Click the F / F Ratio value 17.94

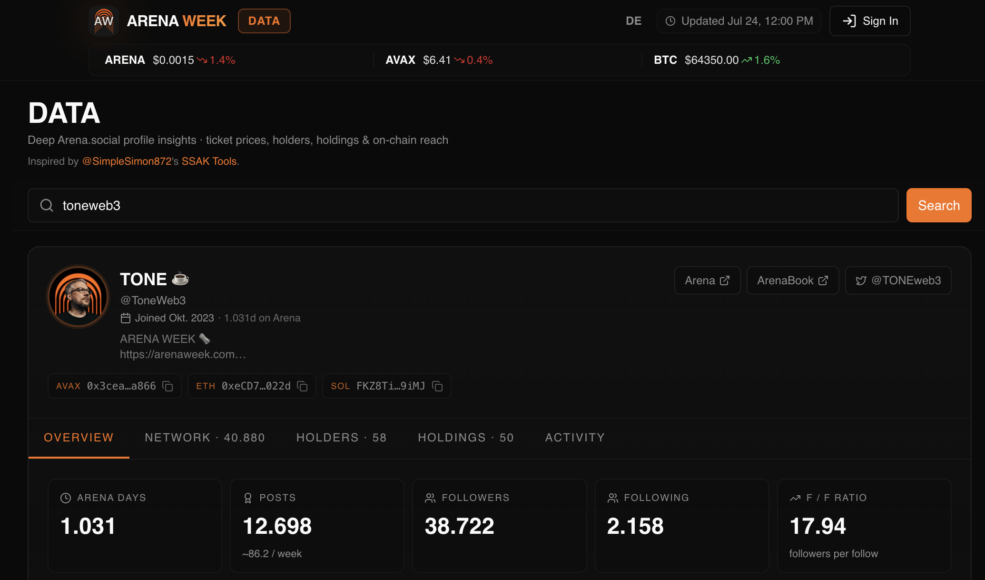pyautogui.click(x=818, y=526)
